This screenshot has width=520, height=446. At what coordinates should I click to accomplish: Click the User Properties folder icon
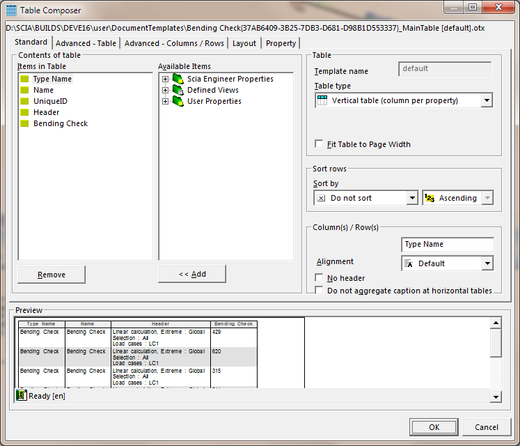pyautogui.click(x=178, y=101)
